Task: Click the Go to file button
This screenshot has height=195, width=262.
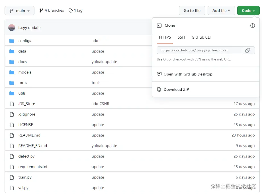Action: (x=192, y=11)
